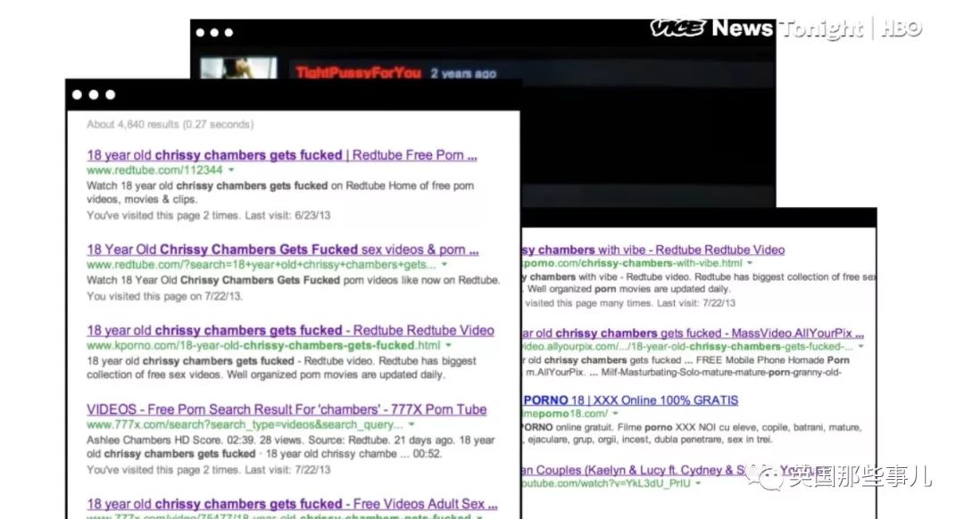Expand arrow beside the www.kporno.com URL
Image resolution: width=964 pixels, height=519 pixels.
(448, 345)
